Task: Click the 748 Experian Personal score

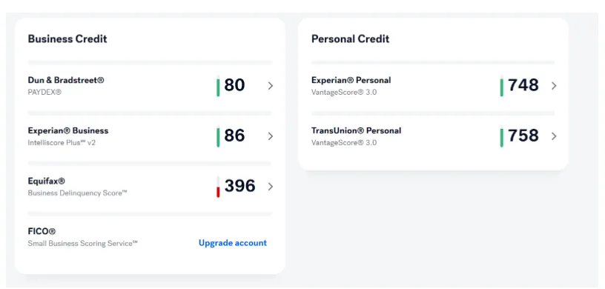Action: click(523, 85)
